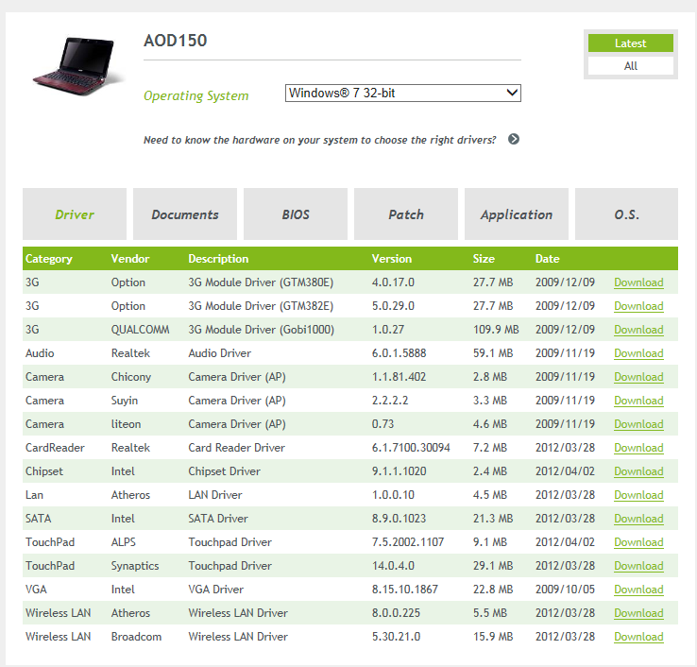The image size is (697, 667).
Task: Download the liteon Camera Driver
Action: tap(638, 424)
